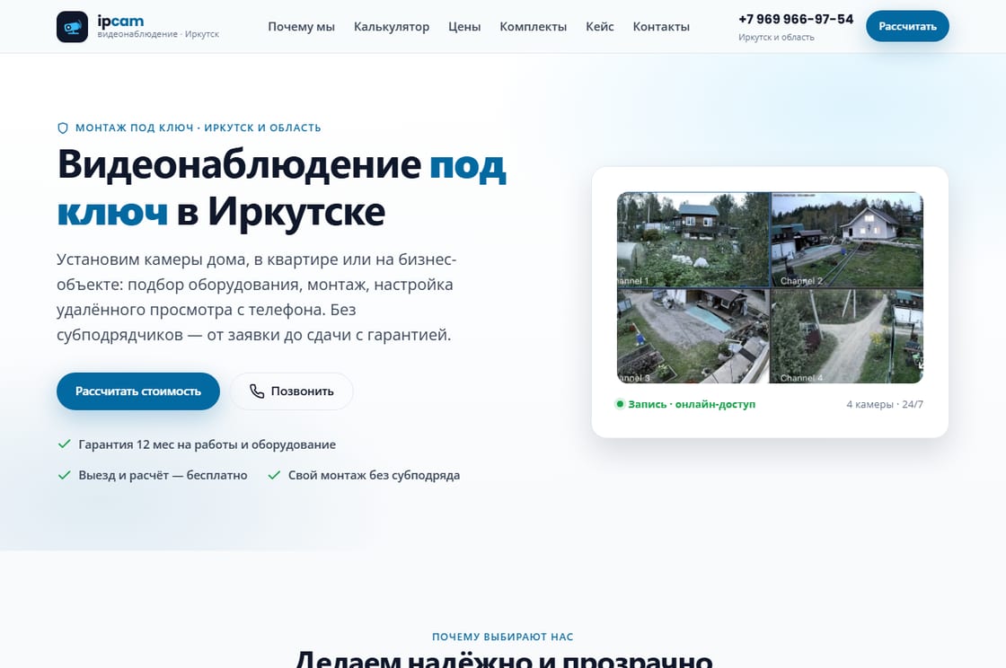This screenshot has width=1006, height=668.
Task: Open the Контакты nav link
Action: click(661, 27)
